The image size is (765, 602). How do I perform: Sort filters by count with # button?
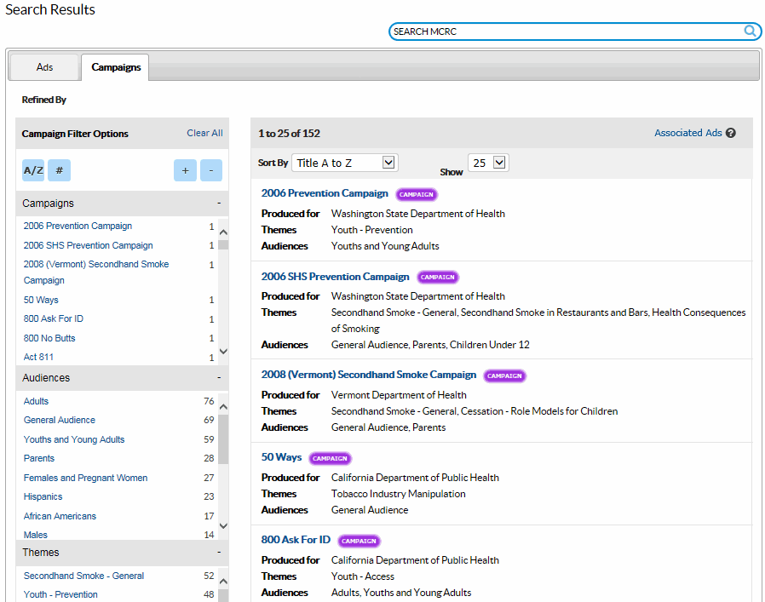(x=59, y=170)
